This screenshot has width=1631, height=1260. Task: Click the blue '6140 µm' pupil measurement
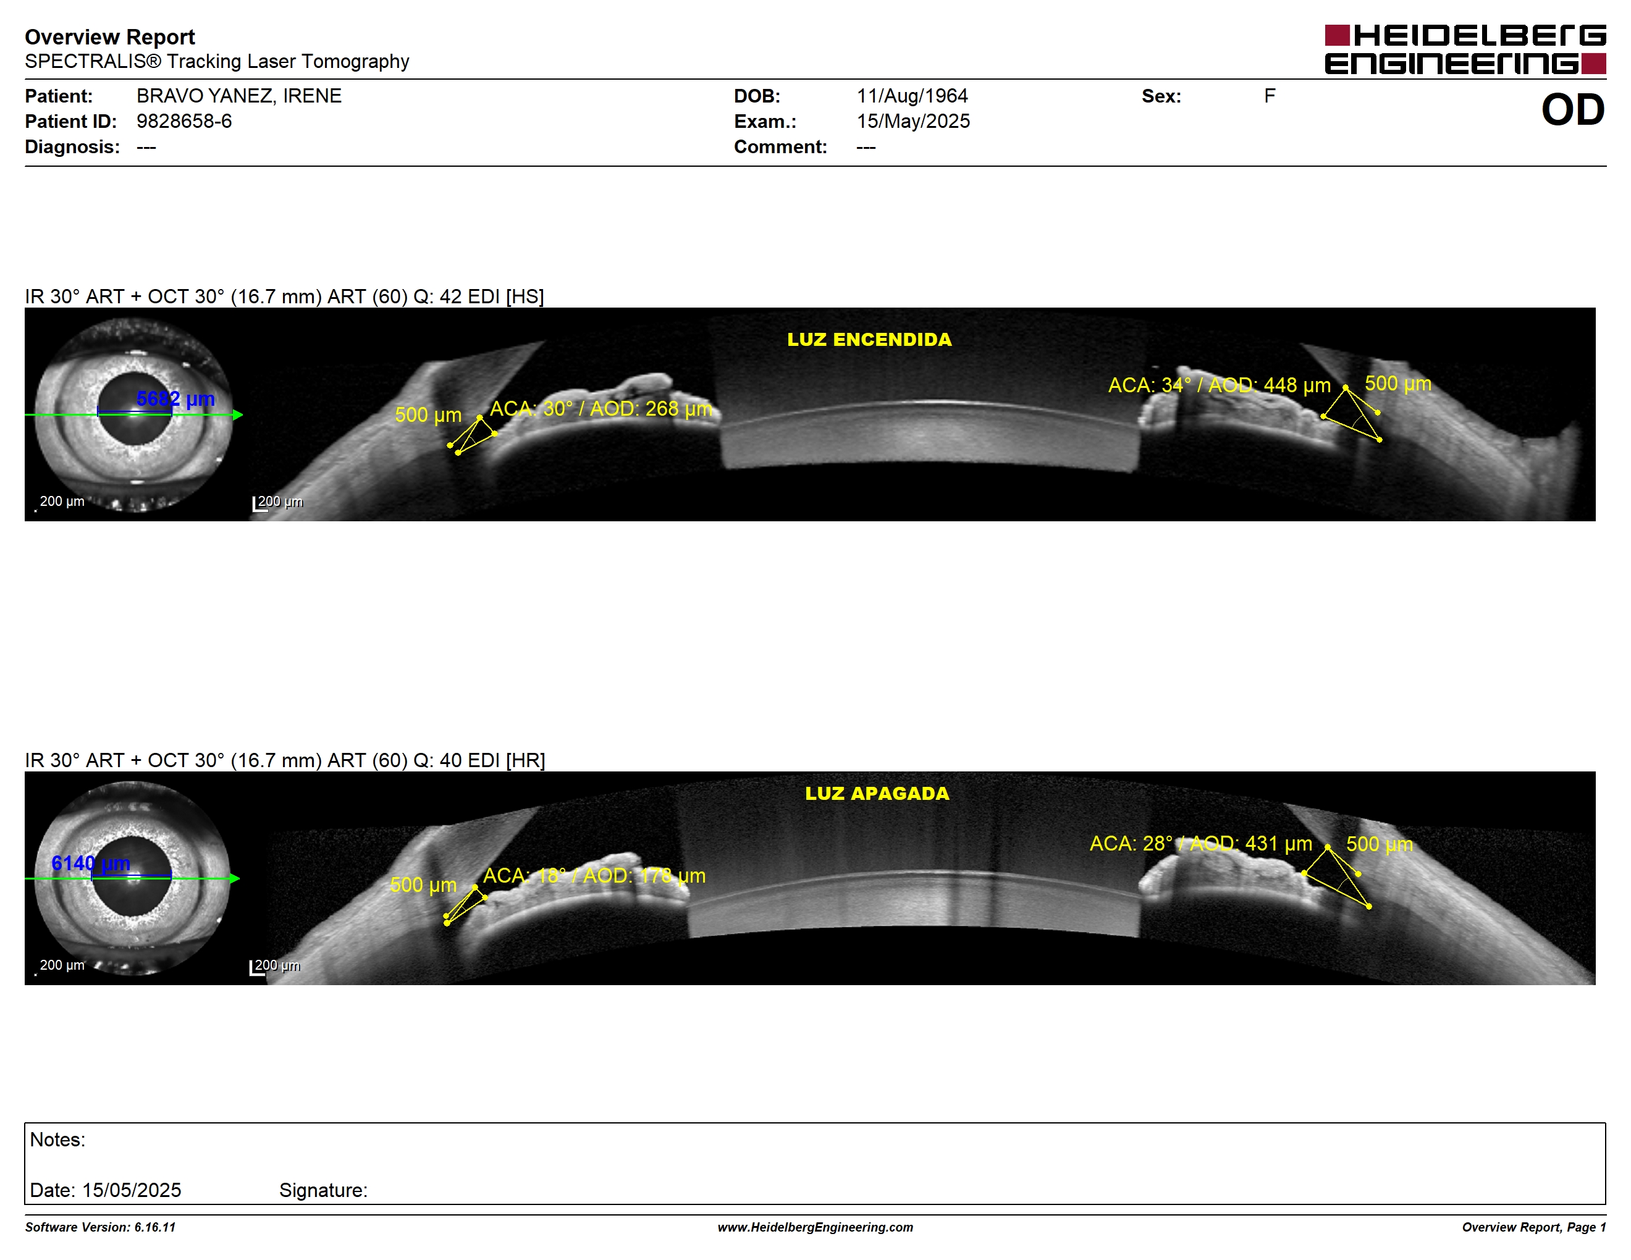click(91, 863)
